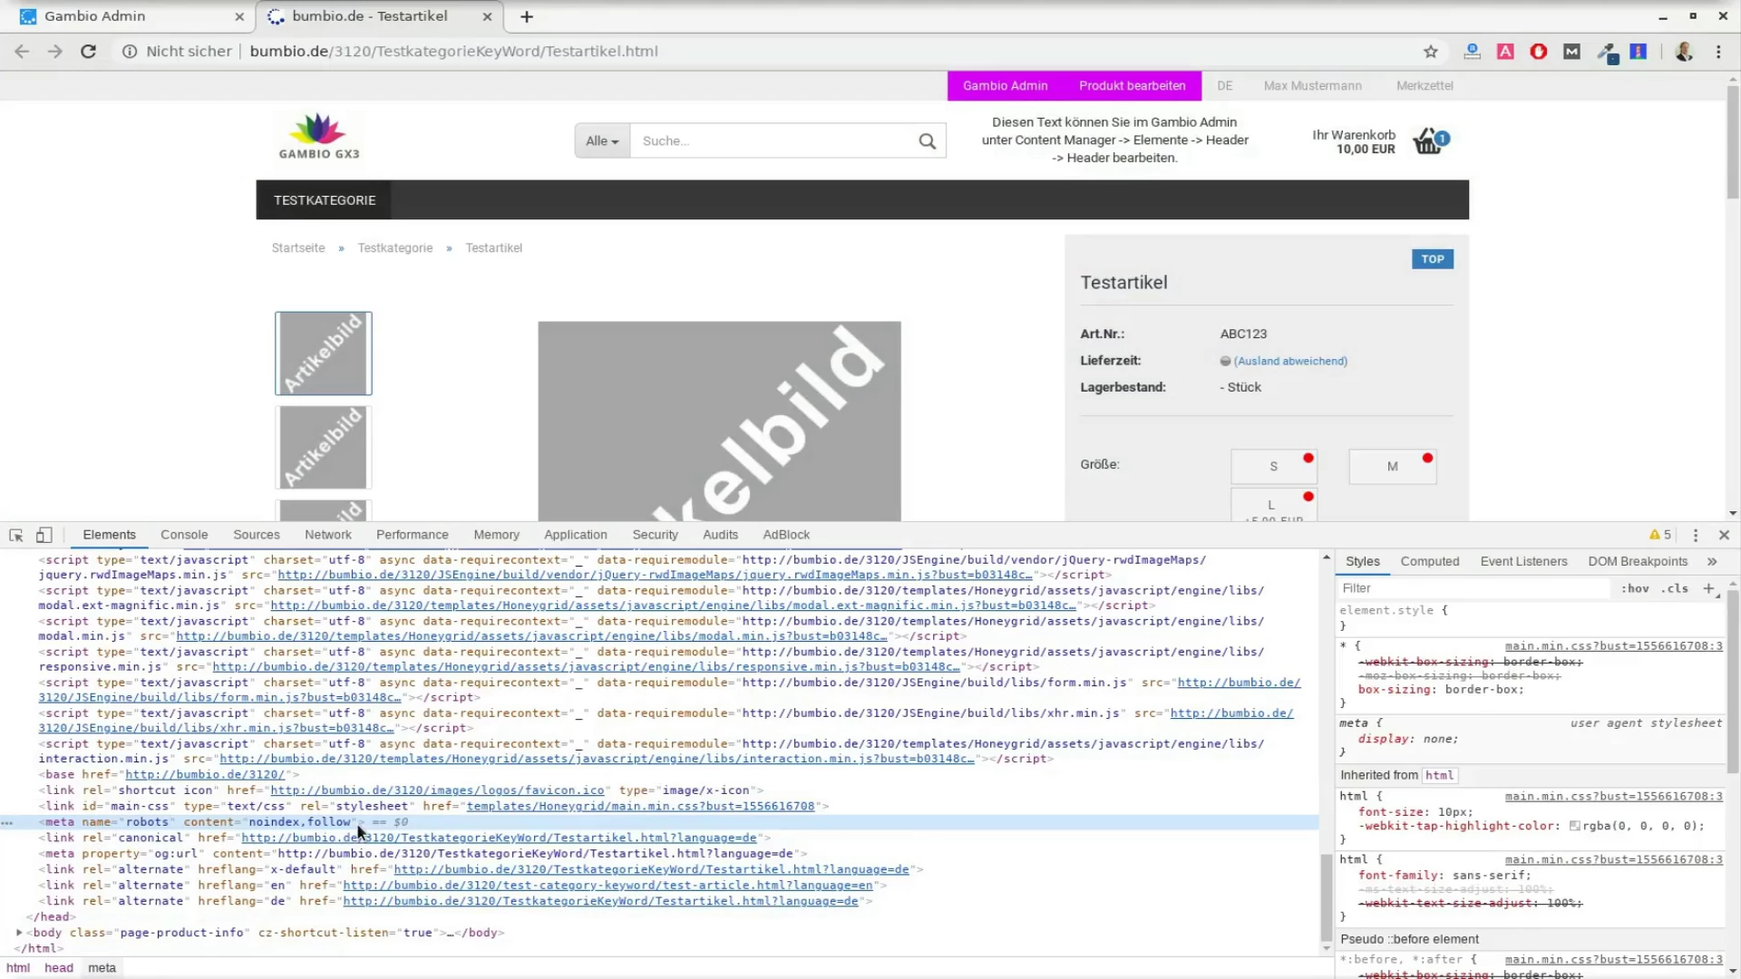Viewport: 1741px width, 979px height.
Task: Click the search magnifier in shop header
Action: click(x=927, y=141)
